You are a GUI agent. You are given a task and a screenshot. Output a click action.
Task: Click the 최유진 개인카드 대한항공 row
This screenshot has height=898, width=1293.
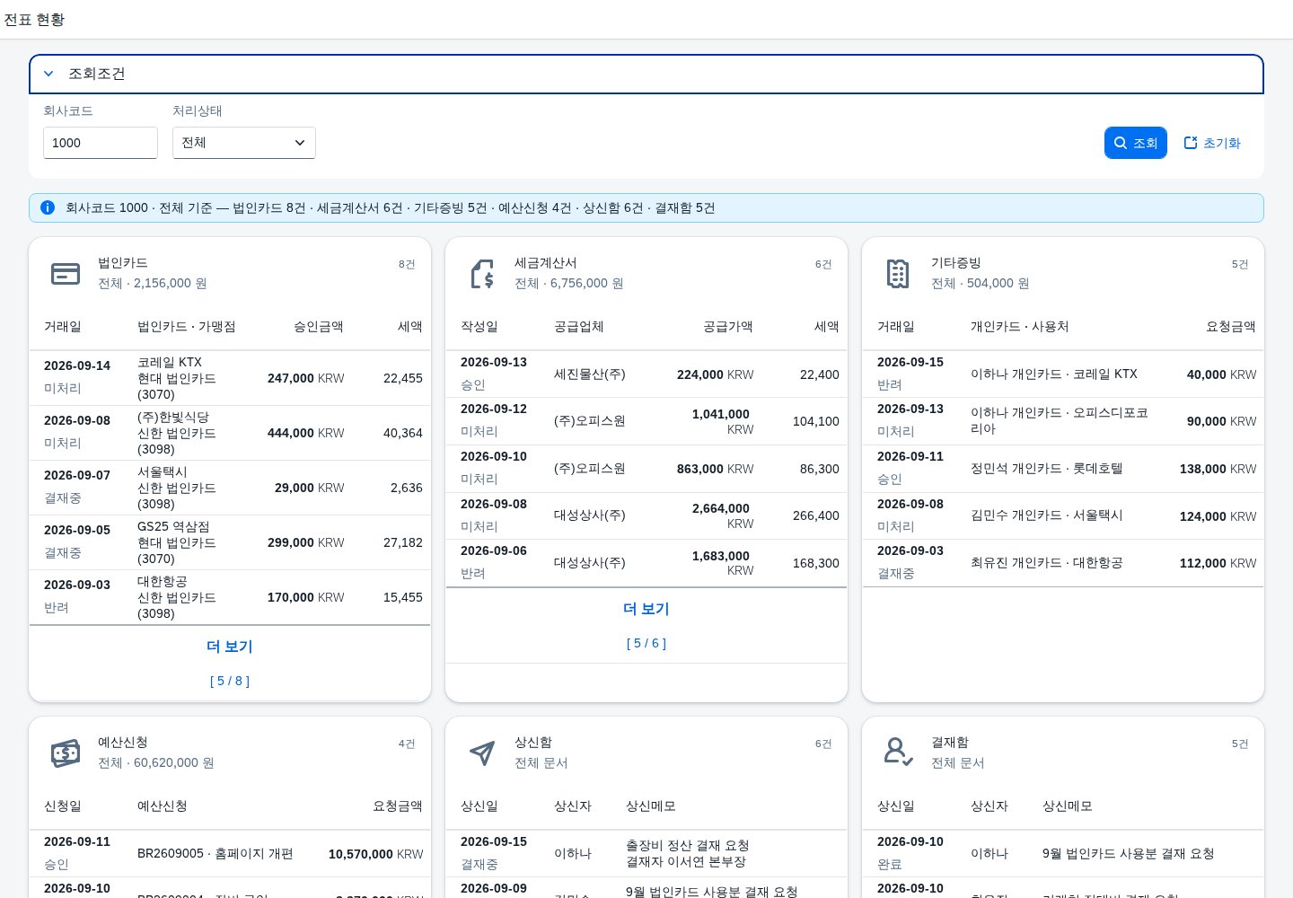pyautogui.click(x=1063, y=563)
